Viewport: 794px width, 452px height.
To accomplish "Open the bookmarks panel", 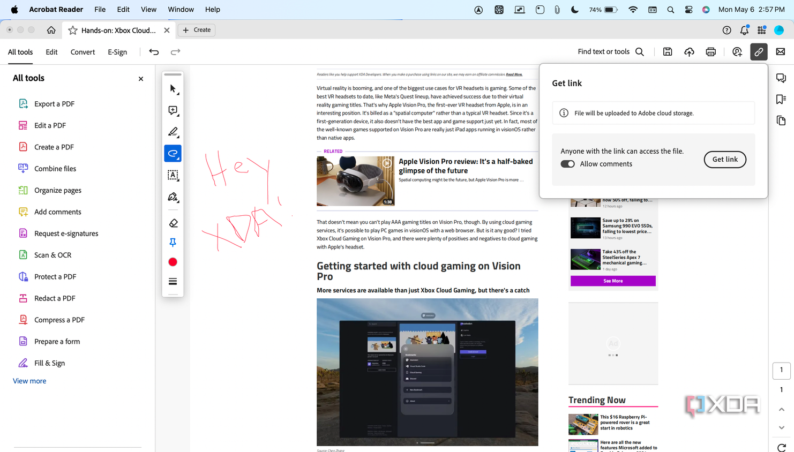I will pyautogui.click(x=781, y=100).
